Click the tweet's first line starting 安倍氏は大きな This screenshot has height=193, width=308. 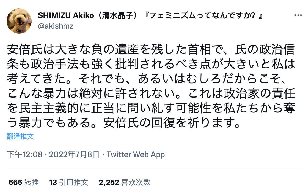151,49
